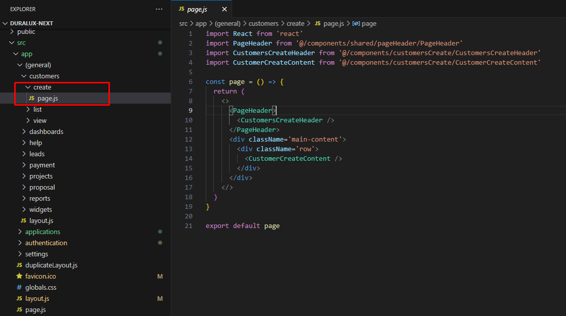
Task: Open favicon.ico file
Action: point(41,277)
